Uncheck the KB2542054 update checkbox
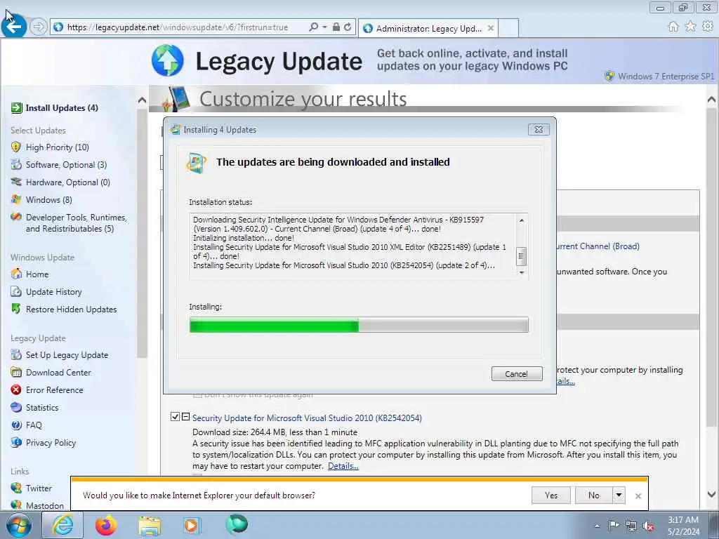Screen dimensions: 719x539 tap(175, 417)
